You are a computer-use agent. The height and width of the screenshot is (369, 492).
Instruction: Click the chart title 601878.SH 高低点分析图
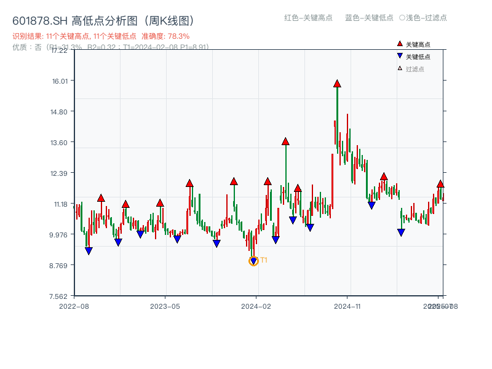click(x=103, y=21)
